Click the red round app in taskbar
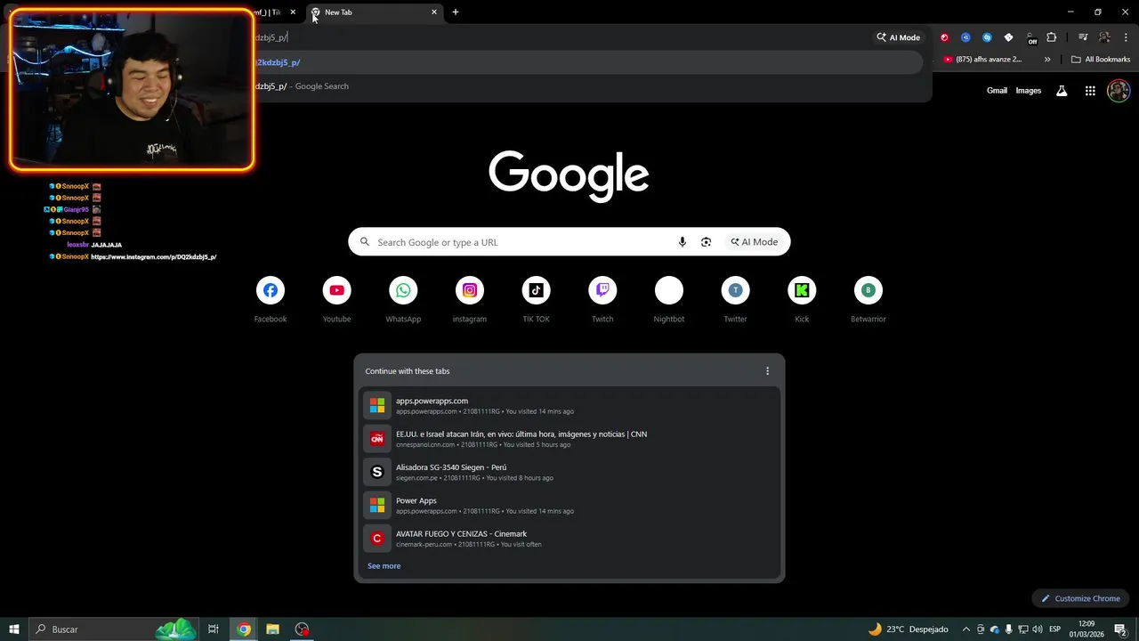The width and height of the screenshot is (1139, 641). coord(303,629)
